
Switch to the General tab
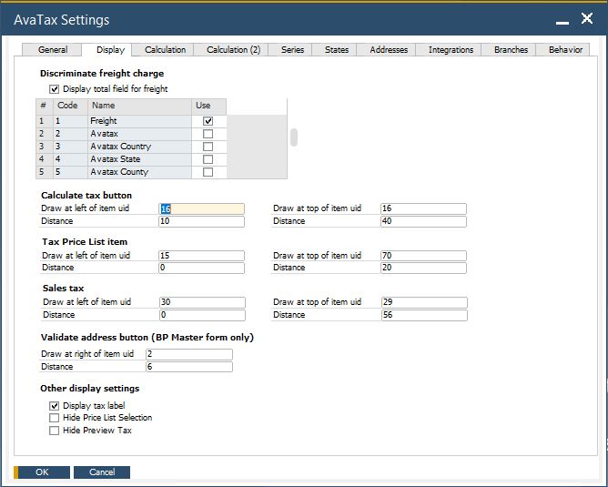(53, 50)
